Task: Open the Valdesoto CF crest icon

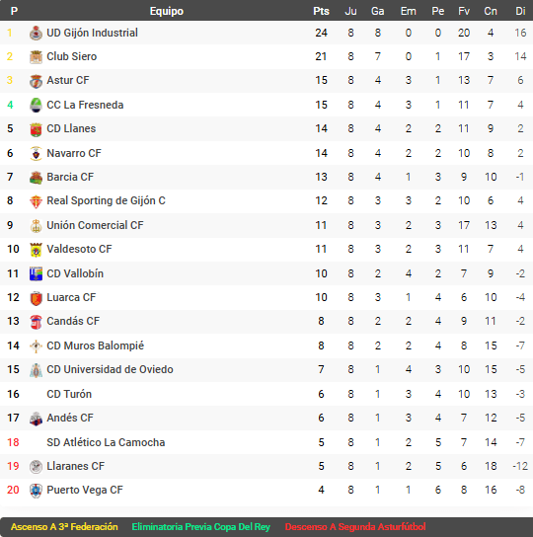Action: (x=36, y=250)
